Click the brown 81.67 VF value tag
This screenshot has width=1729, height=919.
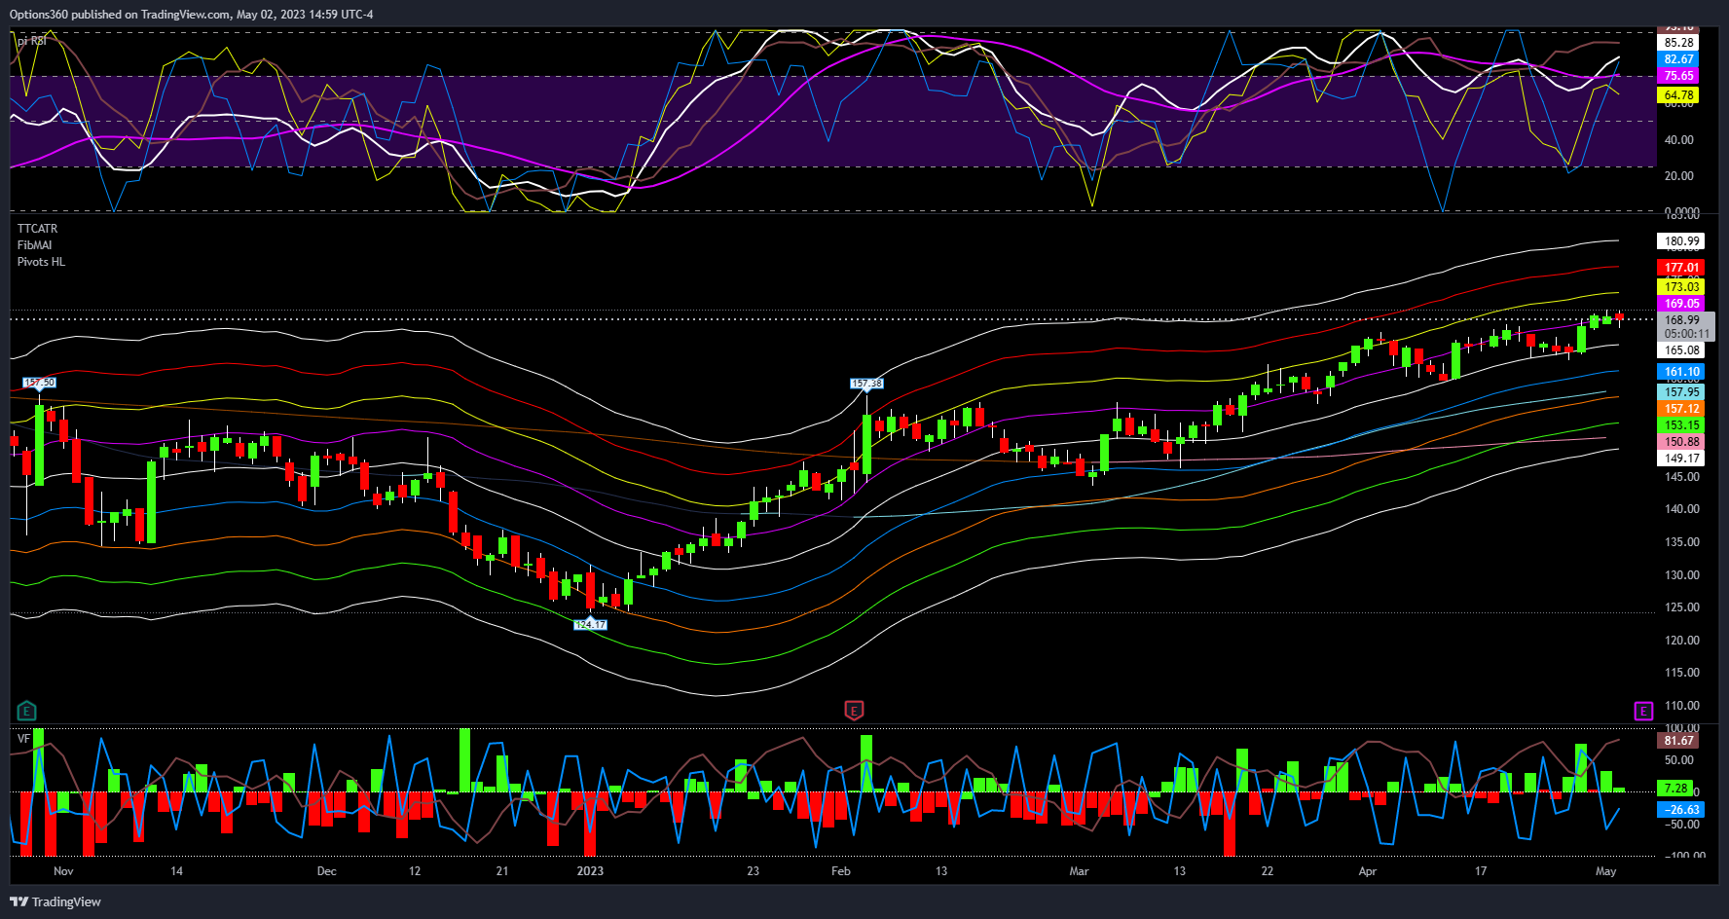(1679, 741)
